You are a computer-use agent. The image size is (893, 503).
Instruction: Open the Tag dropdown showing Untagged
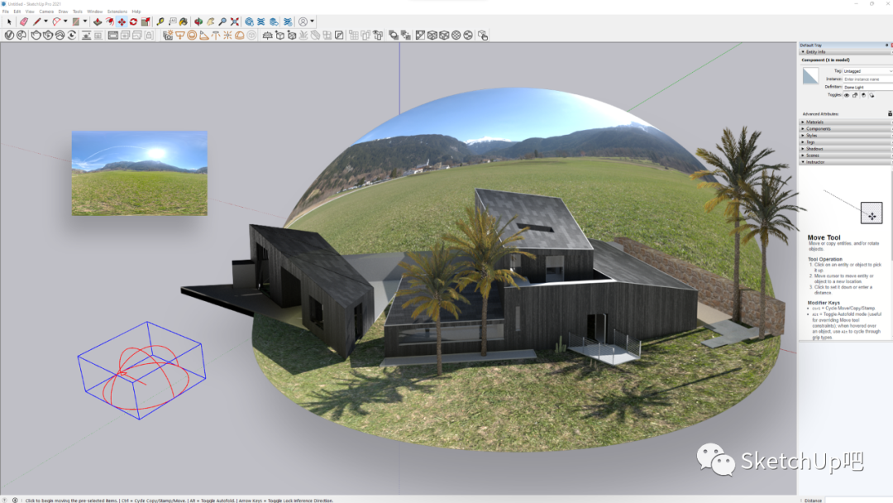click(868, 71)
